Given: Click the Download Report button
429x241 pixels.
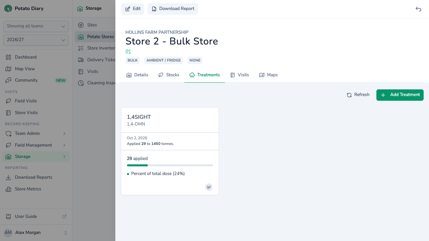Looking at the screenshot, I should pyautogui.click(x=173, y=9).
